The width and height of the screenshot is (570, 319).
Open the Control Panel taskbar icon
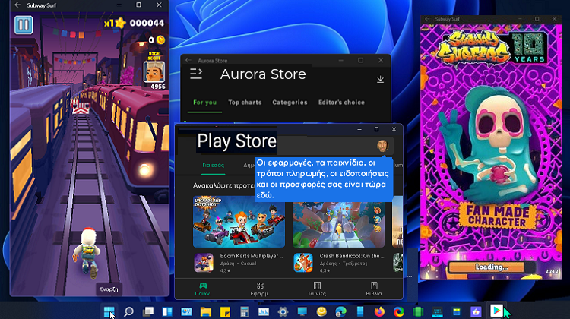click(186, 311)
